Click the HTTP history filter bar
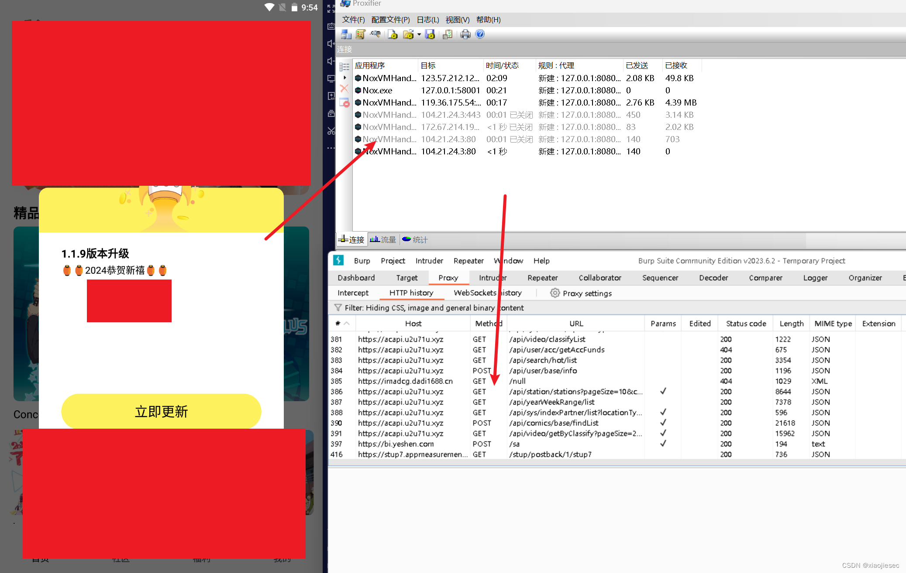The height and width of the screenshot is (573, 906). (434, 308)
